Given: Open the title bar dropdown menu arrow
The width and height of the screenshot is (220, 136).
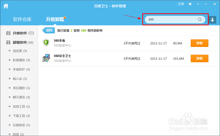Looking at the screenshot, I should (198, 4).
